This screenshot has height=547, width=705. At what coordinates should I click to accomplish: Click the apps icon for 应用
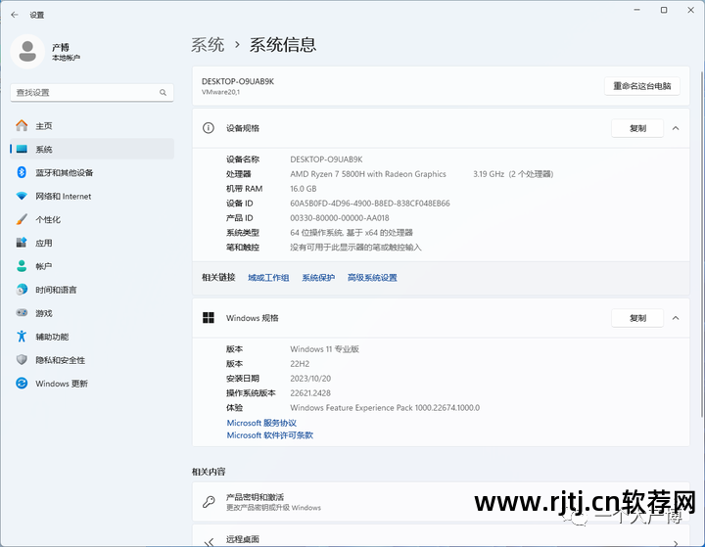click(x=22, y=243)
